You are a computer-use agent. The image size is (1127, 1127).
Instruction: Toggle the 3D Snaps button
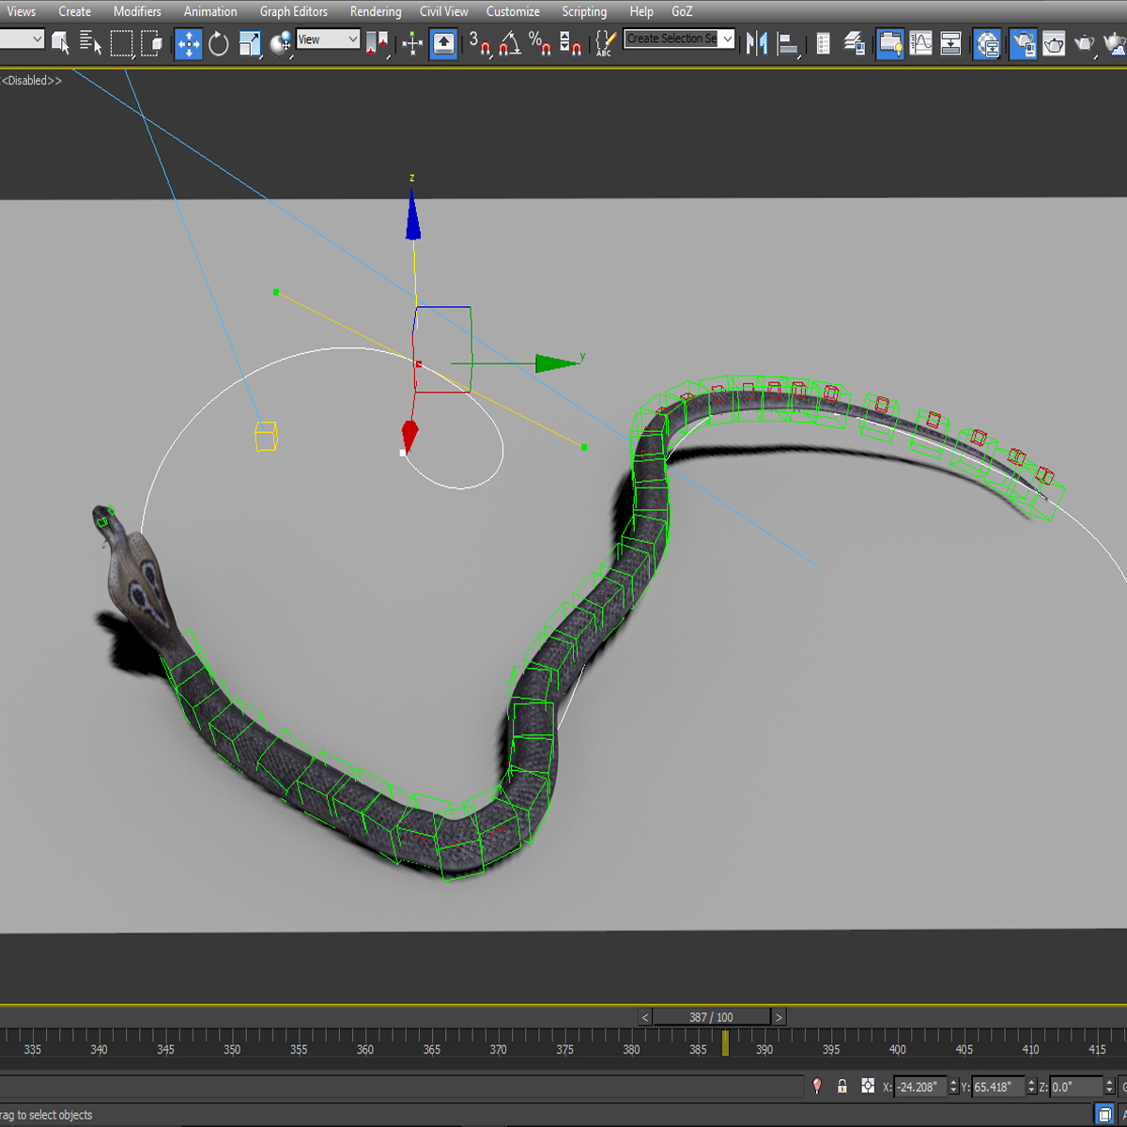(x=483, y=43)
